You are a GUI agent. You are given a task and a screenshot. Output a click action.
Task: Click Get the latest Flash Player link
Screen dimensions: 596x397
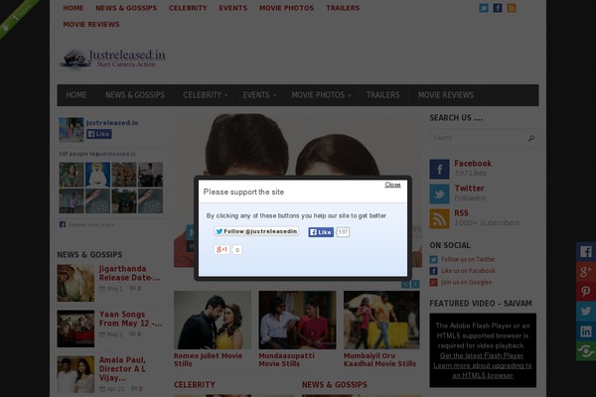tap(482, 356)
